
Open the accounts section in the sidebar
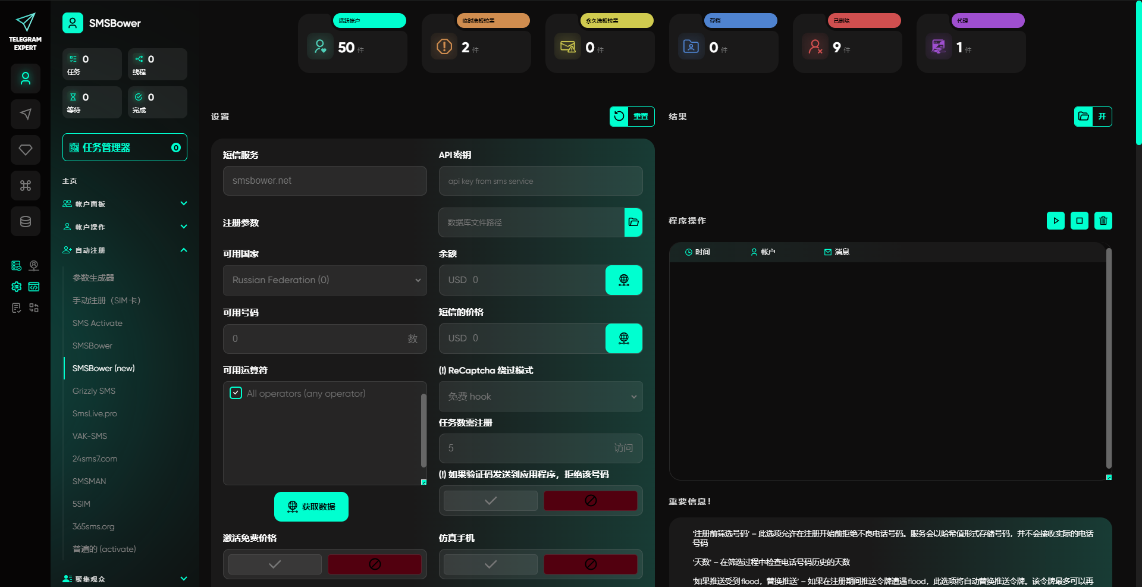pyautogui.click(x=26, y=79)
